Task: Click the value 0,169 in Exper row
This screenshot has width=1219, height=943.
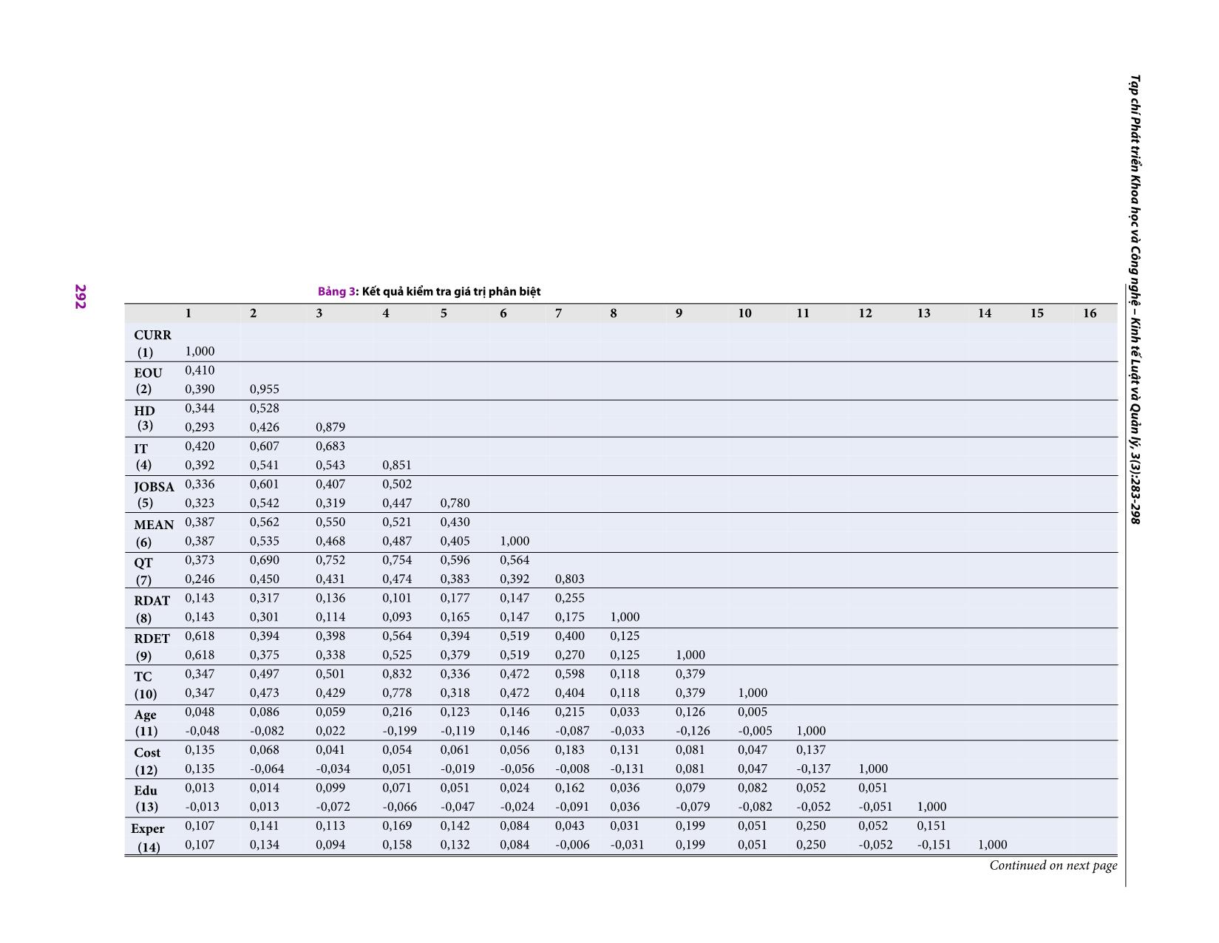Action: (x=397, y=826)
